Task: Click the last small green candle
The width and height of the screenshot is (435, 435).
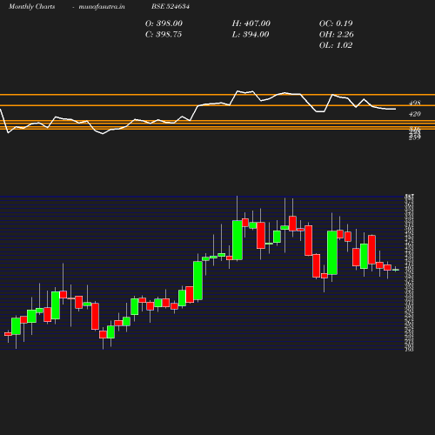Action: (396, 270)
